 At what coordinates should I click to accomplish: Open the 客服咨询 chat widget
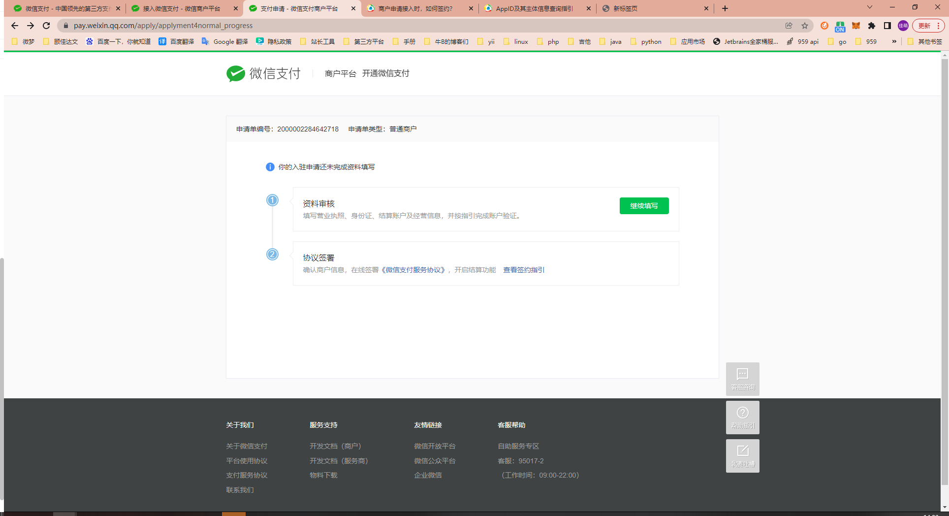[743, 379]
